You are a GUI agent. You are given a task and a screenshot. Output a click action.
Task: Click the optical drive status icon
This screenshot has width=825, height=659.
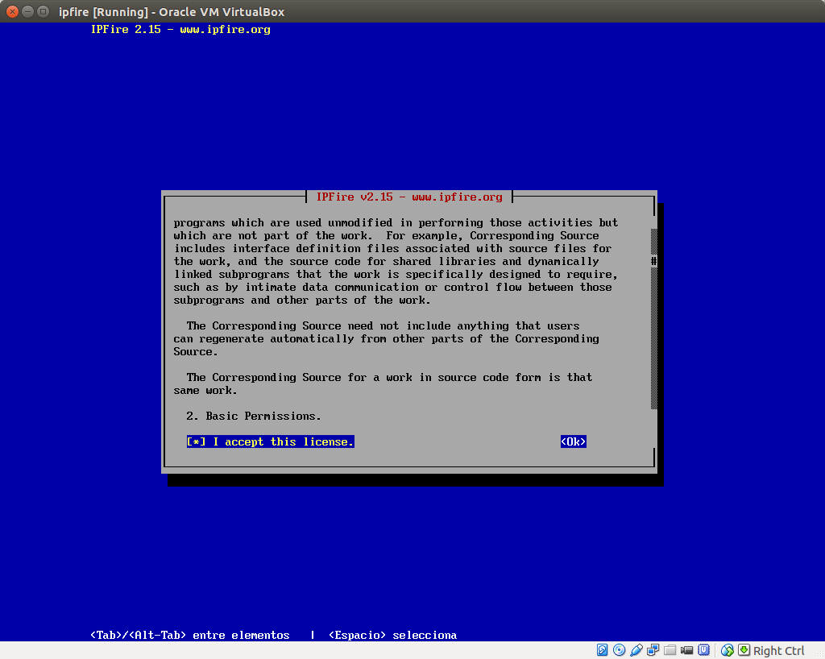619,650
